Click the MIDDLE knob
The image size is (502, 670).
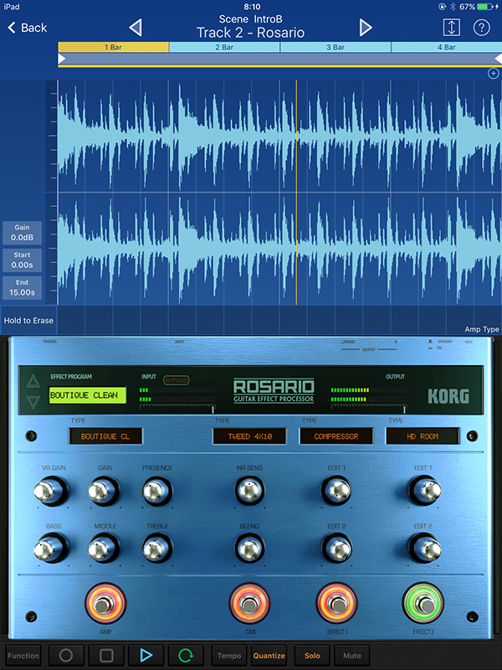point(104,549)
